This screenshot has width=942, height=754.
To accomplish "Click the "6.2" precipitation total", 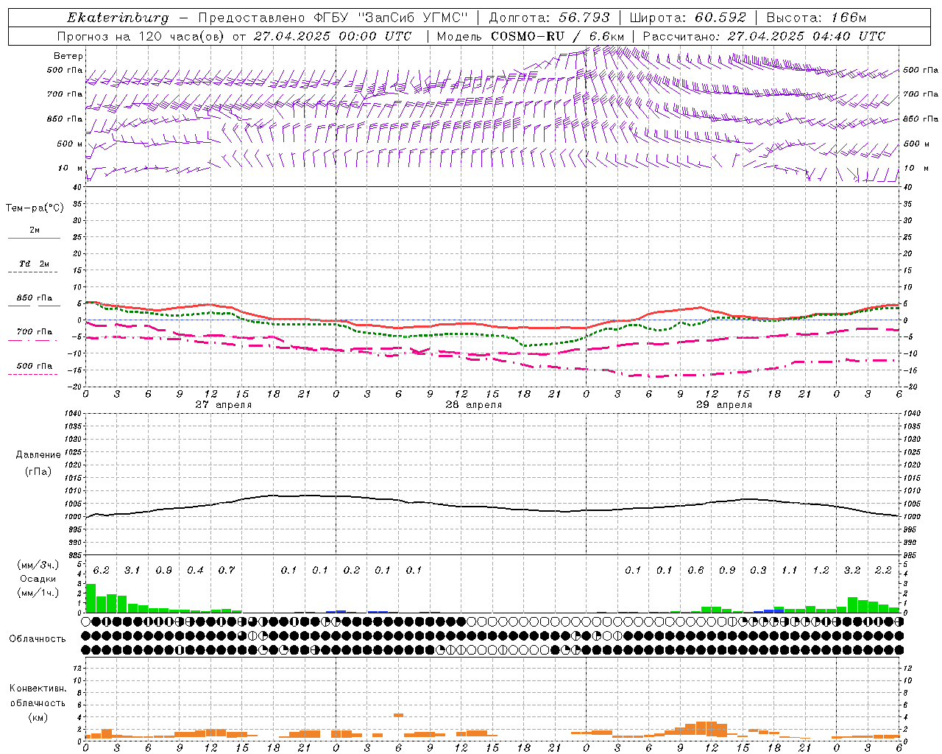I will tap(102, 571).
